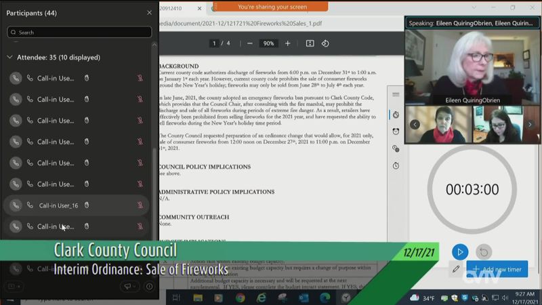This screenshot has height=305, width=542.
Task: Unmute the first Call-in User microphone
Action: coord(140,78)
